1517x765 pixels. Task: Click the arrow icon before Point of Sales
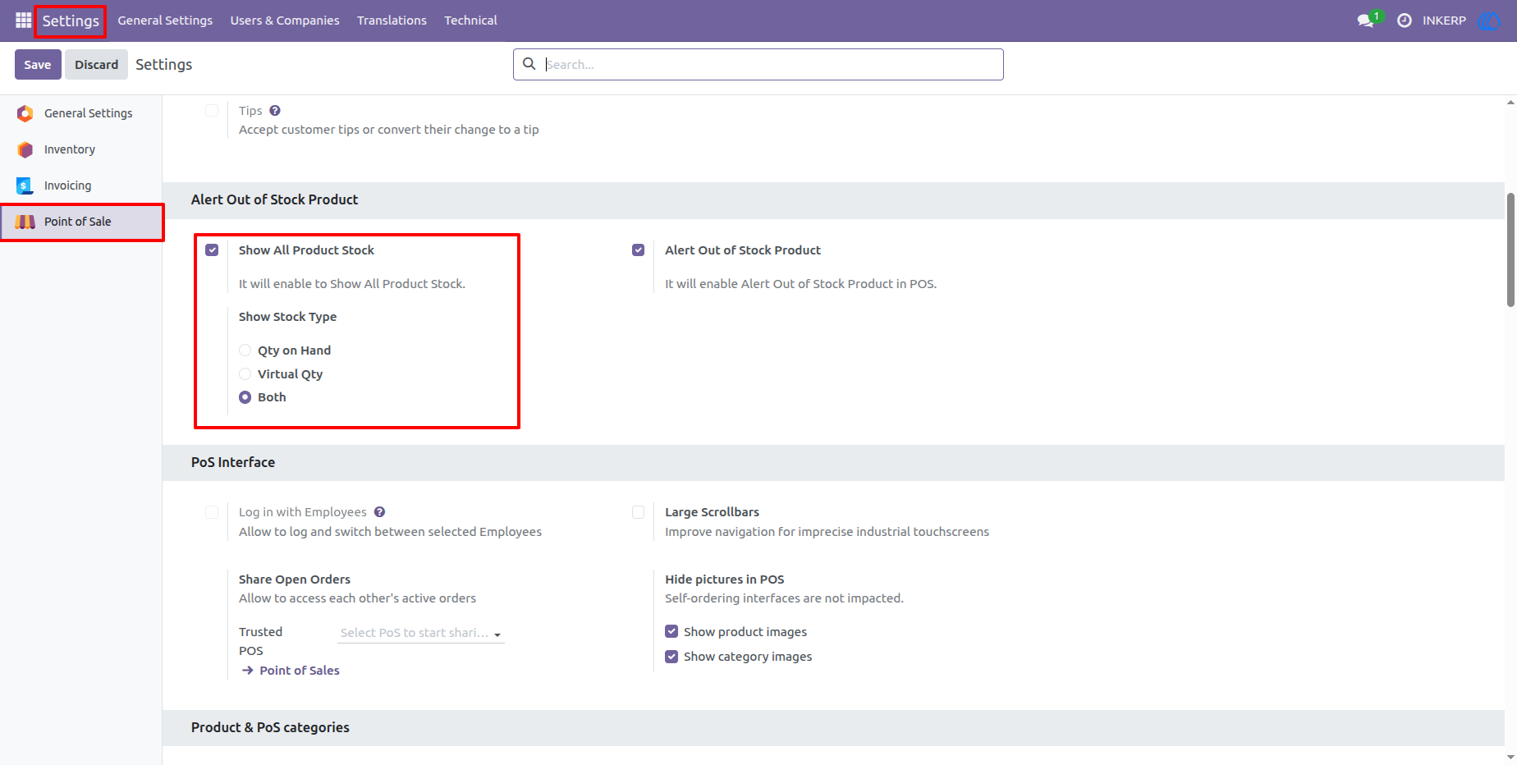pyautogui.click(x=247, y=671)
